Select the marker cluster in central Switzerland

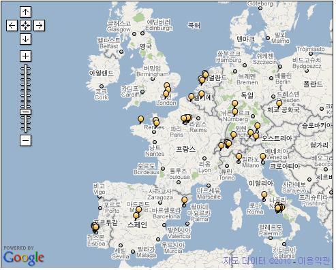pos(228,144)
